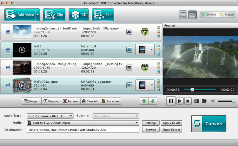Screen dimensions: 238x146
Task: Click green edit icon on SoulPlane row
Action: click(159, 28)
